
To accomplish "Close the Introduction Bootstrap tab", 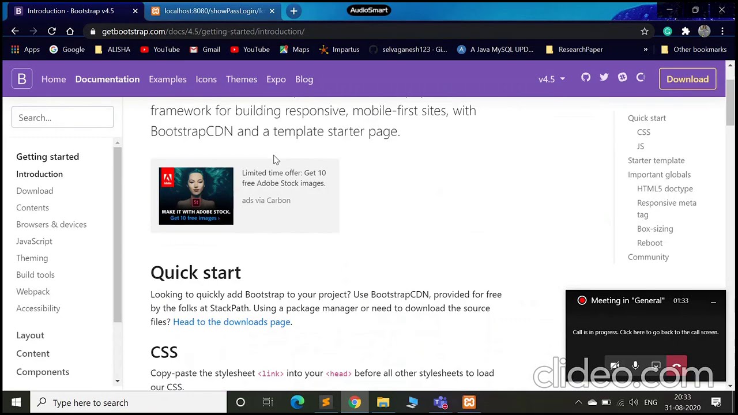I will point(135,11).
